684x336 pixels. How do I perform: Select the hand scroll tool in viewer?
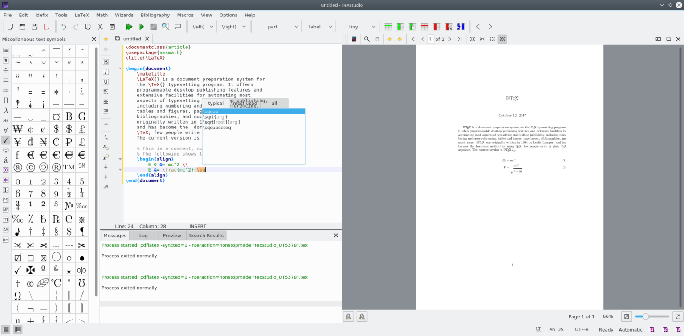(377, 39)
